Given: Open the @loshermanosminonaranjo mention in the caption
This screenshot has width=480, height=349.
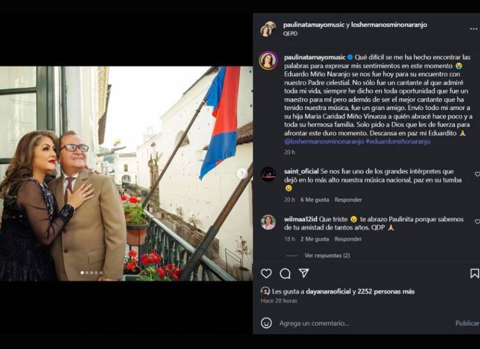Looking at the screenshot, I should [324, 141].
